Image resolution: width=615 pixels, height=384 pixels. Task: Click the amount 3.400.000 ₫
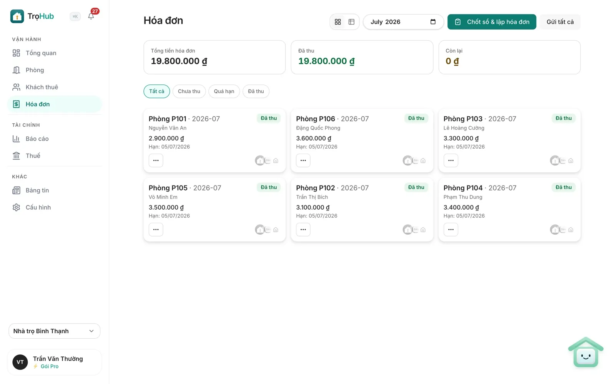461,207
